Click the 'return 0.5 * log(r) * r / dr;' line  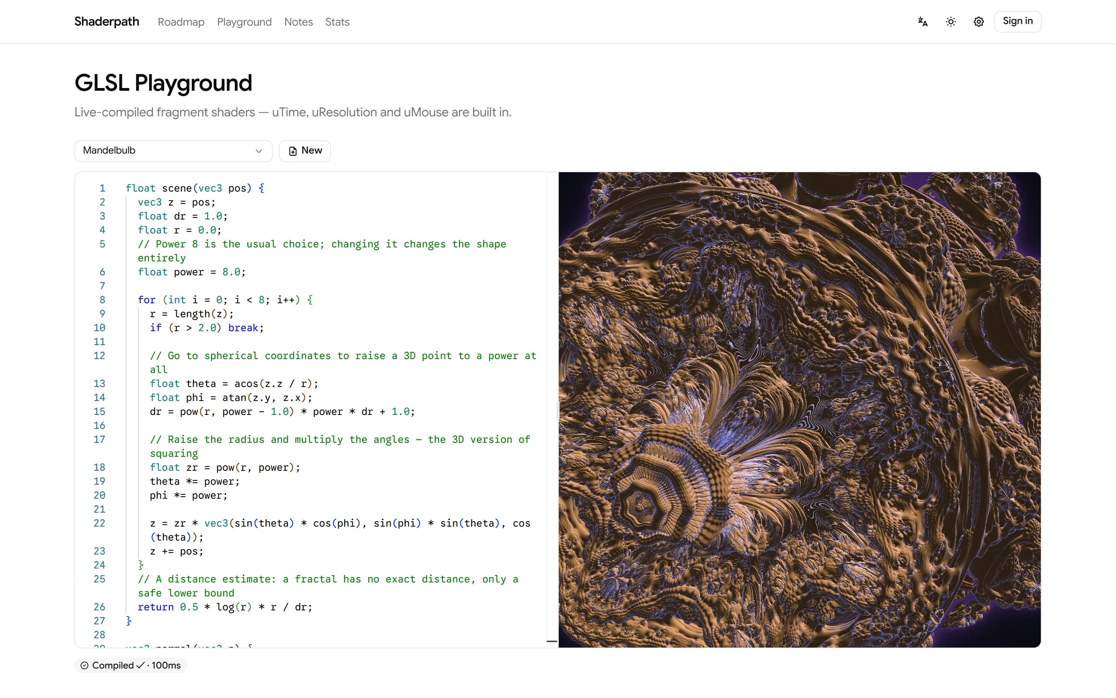(x=225, y=607)
